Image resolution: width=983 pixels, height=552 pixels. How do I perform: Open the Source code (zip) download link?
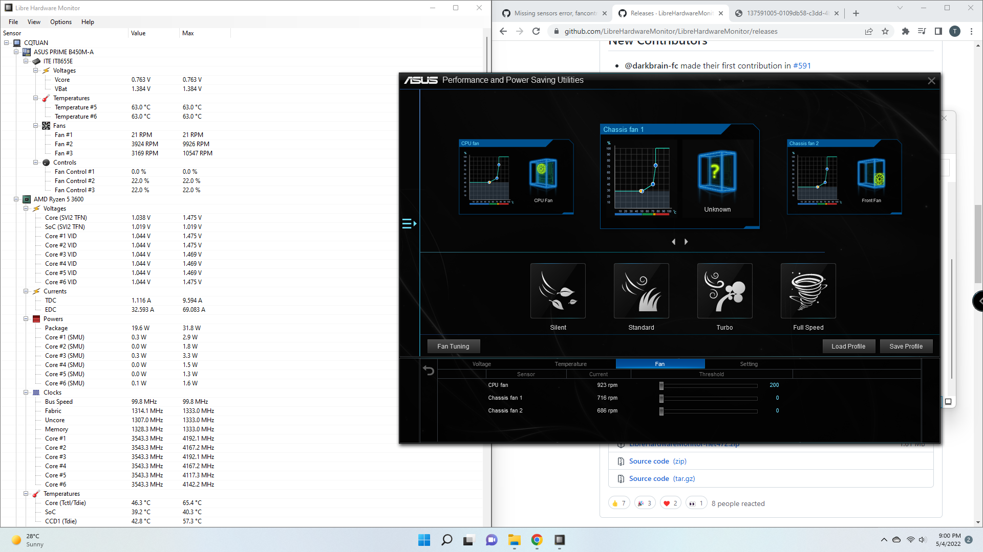pos(649,461)
